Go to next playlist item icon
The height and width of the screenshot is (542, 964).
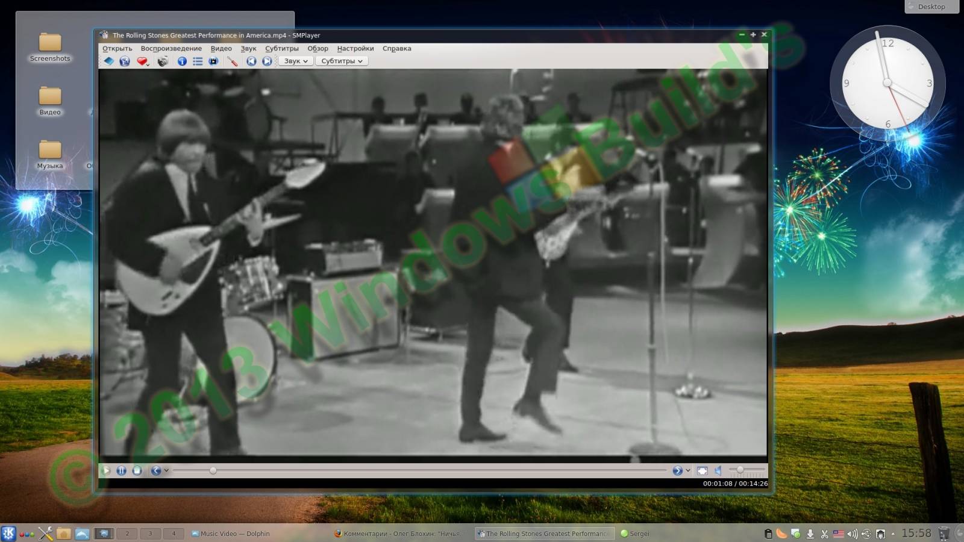(267, 61)
